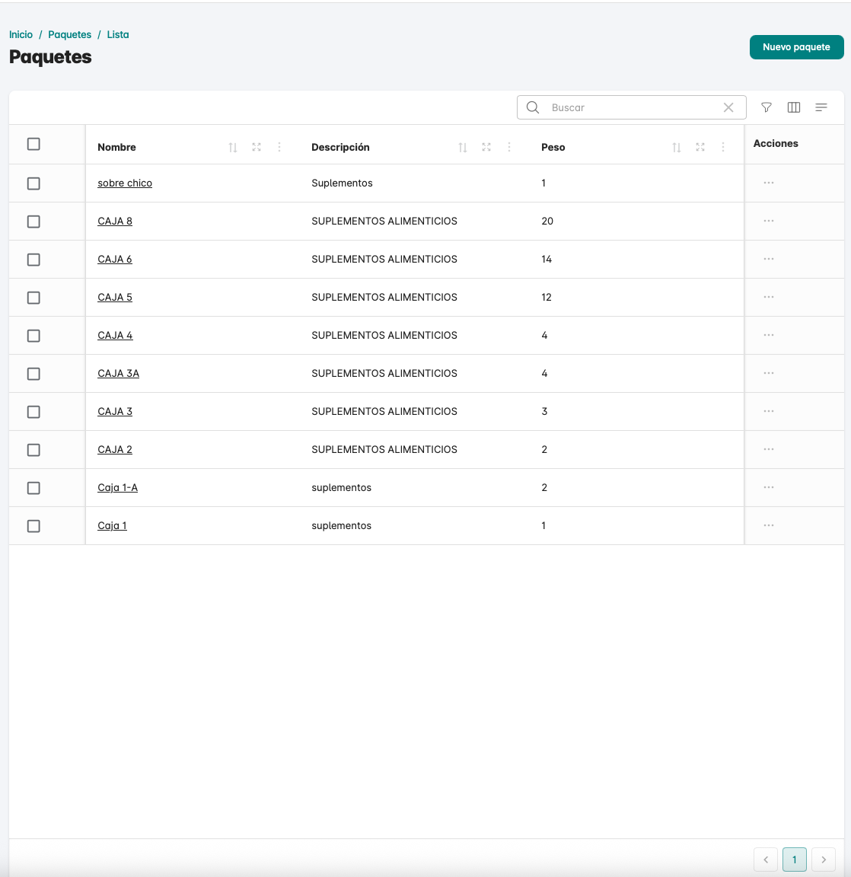Expand Descripción column width icon
The height and width of the screenshot is (877, 851).
[486, 147]
